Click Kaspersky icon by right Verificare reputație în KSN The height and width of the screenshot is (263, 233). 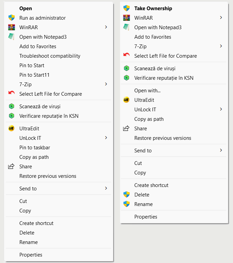click(127, 78)
